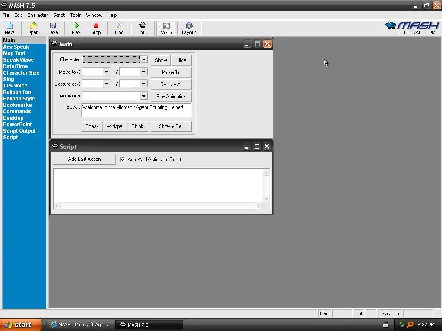This screenshot has width=442, height=331.
Task: Click the Main window title icon
Action: [x=55, y=44]
